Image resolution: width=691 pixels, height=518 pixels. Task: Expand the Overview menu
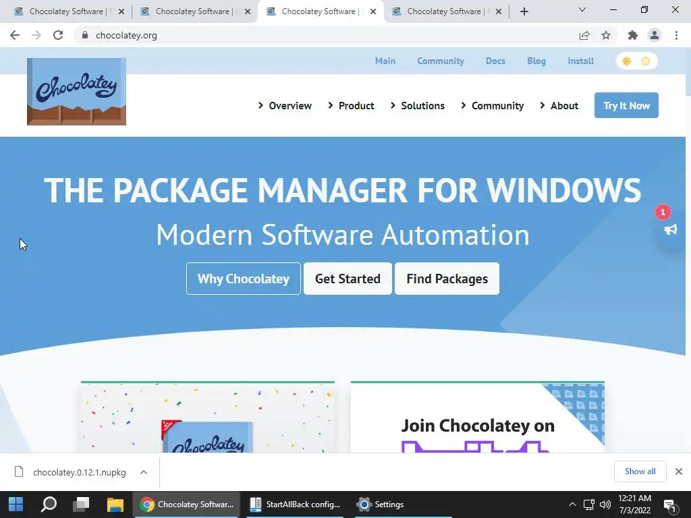(x=285, y=106)
